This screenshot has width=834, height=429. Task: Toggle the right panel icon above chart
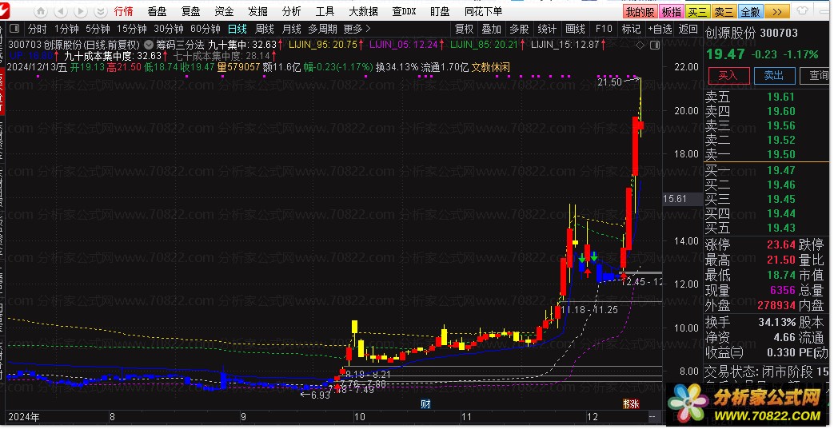[655, 46]
